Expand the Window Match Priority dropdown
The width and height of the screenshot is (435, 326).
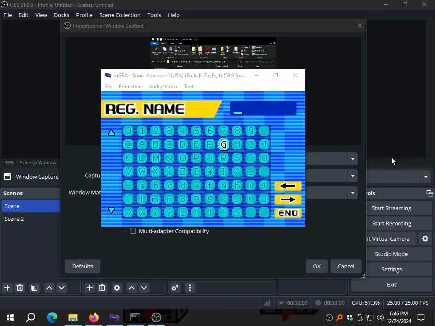coord(353,193)
